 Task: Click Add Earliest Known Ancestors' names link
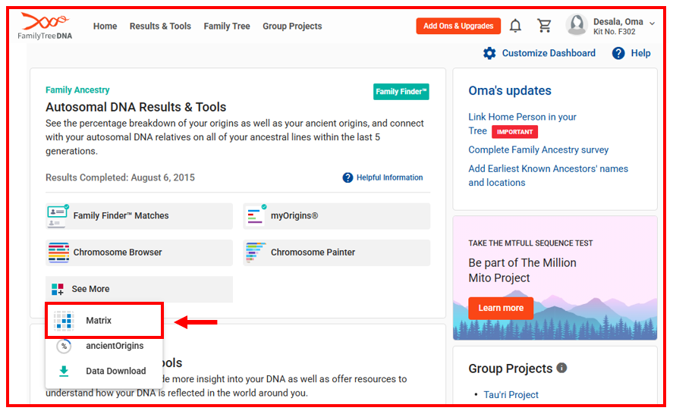548,175
